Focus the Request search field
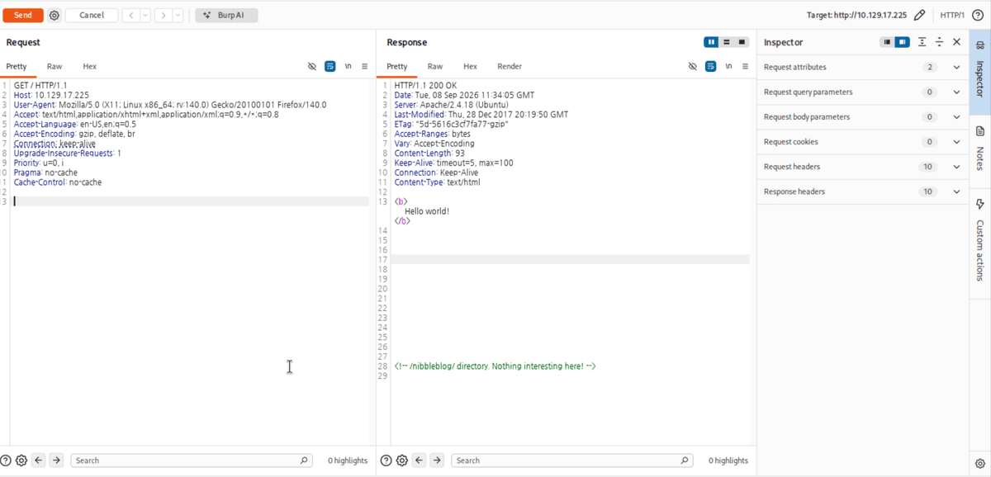 tap(192, 460)
